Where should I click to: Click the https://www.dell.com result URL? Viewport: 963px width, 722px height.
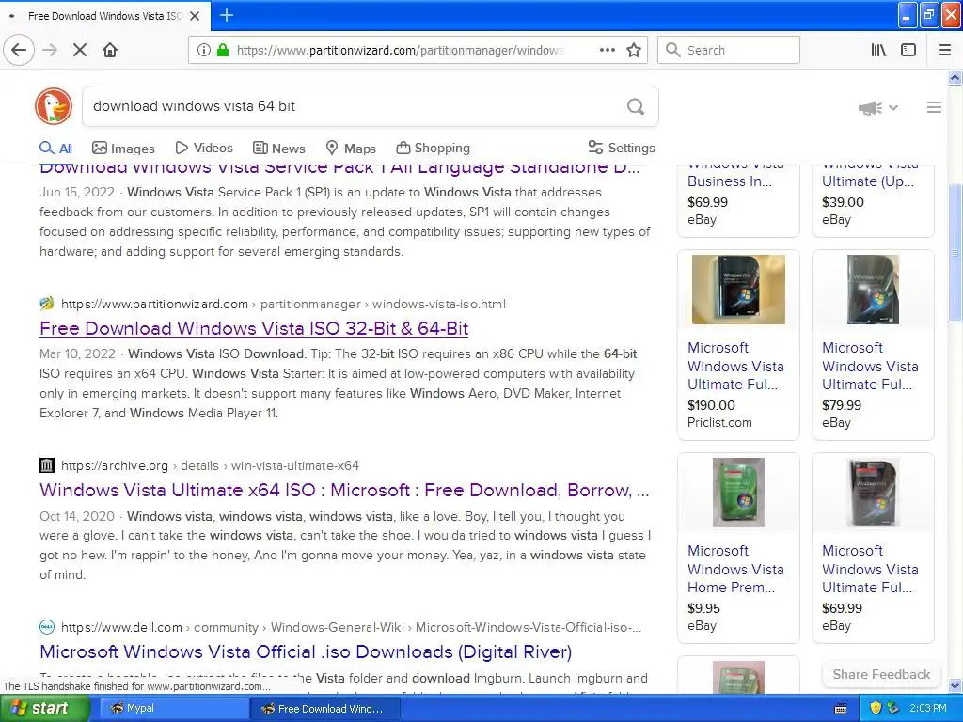121,627
